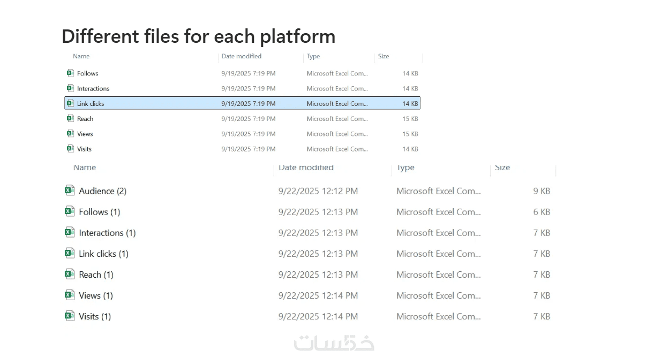Select the Interactions file modified 9/19/2025
Screen dimensions: 669x358
93,89
